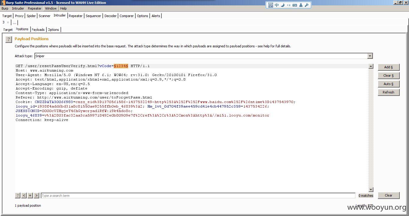The width and height of the screenshot is (409, 216).
Task: Close Intruder attack tab 3
Action: coord(8,22)
